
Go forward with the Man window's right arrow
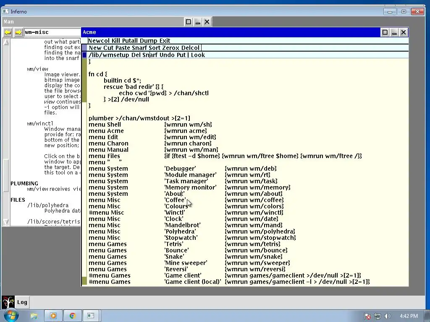(x=18, y=32)
